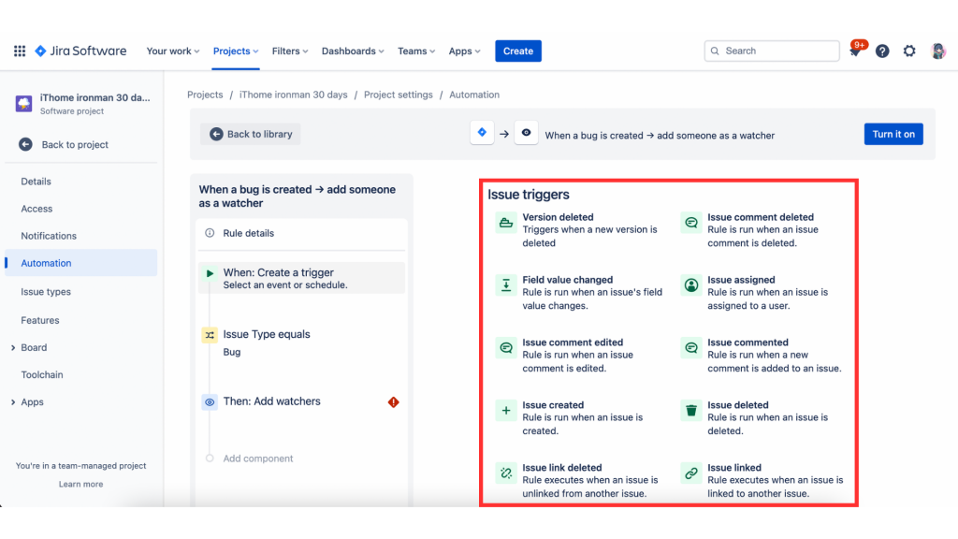This screenshot has height=539, width=958.
Task: Choose the Issue created trigger title
Action: click(x=553, y=405)
